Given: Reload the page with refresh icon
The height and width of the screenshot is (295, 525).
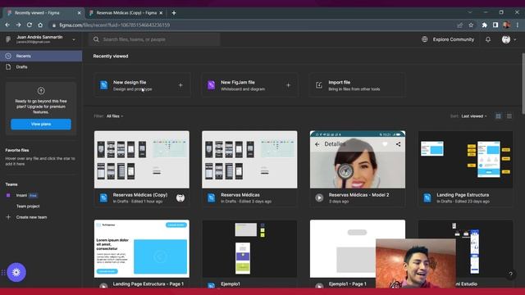Looking at the screenshot, I should (x=30, y=25).
